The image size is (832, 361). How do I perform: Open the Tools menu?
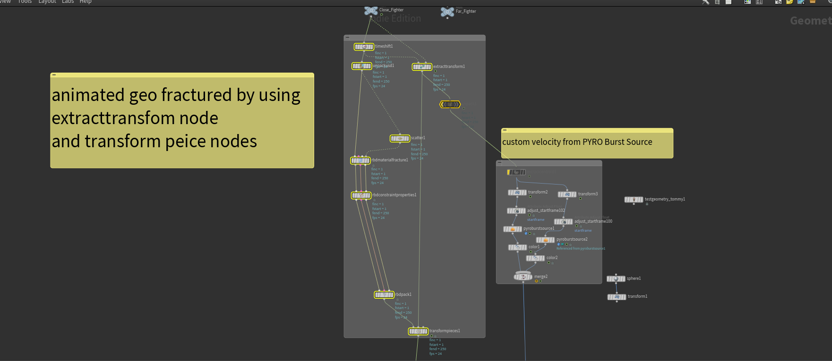[x=25, y=1]
